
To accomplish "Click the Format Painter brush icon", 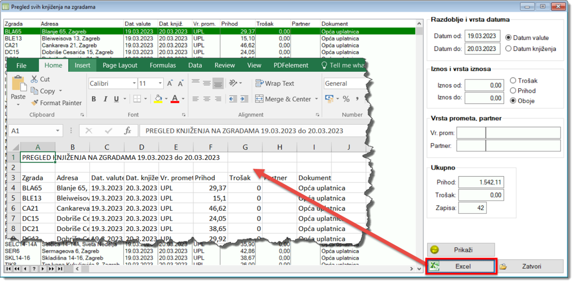I will [34, 103].
